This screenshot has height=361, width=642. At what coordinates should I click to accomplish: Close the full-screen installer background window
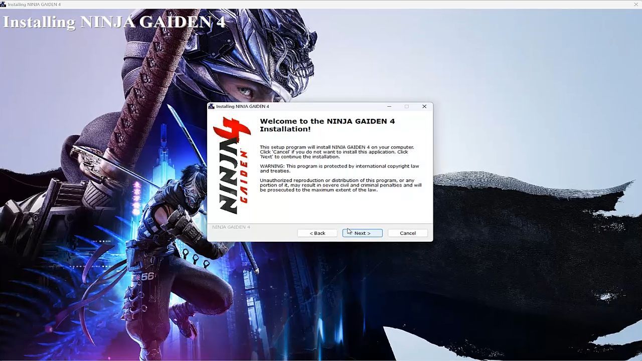[x=636, y=5]
